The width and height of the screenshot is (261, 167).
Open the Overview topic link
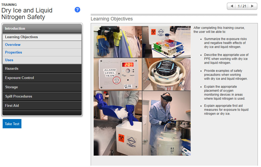[13, 45]
